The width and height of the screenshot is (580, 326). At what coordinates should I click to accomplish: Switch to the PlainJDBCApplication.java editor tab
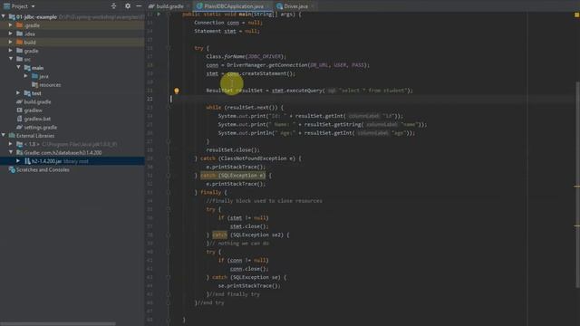tap(233, 6)
